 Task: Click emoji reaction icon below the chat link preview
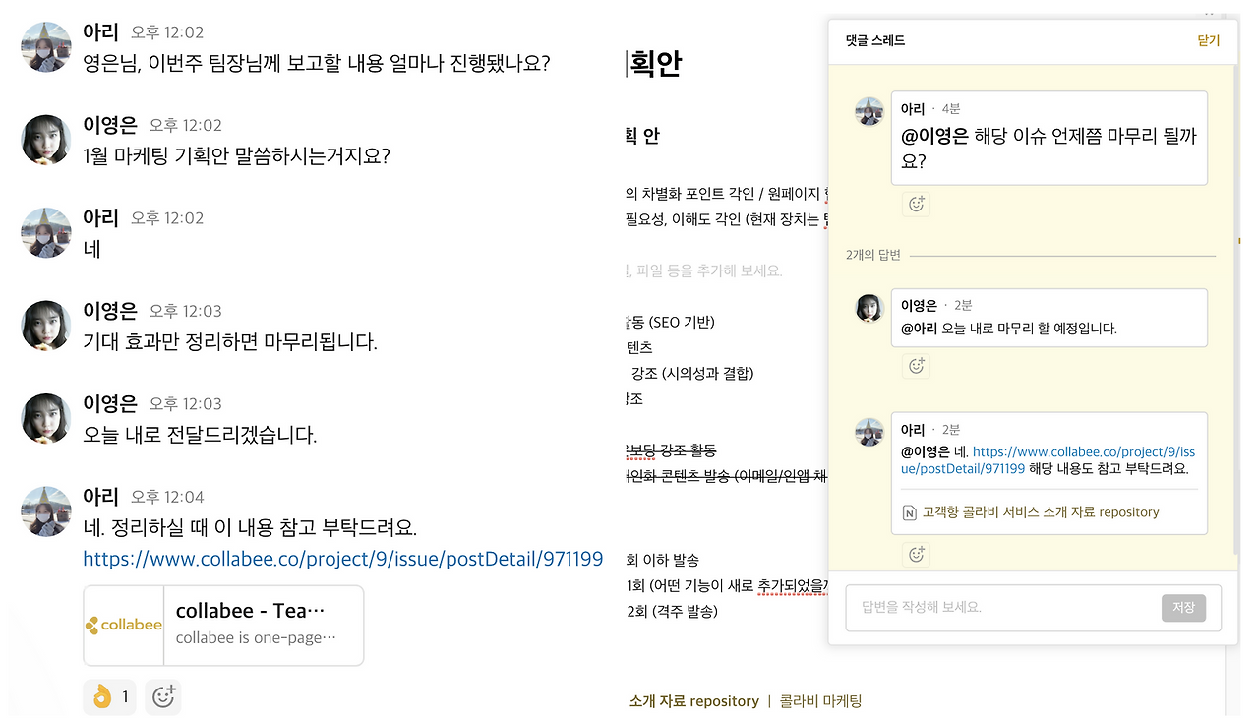click(x=162, y=696)
